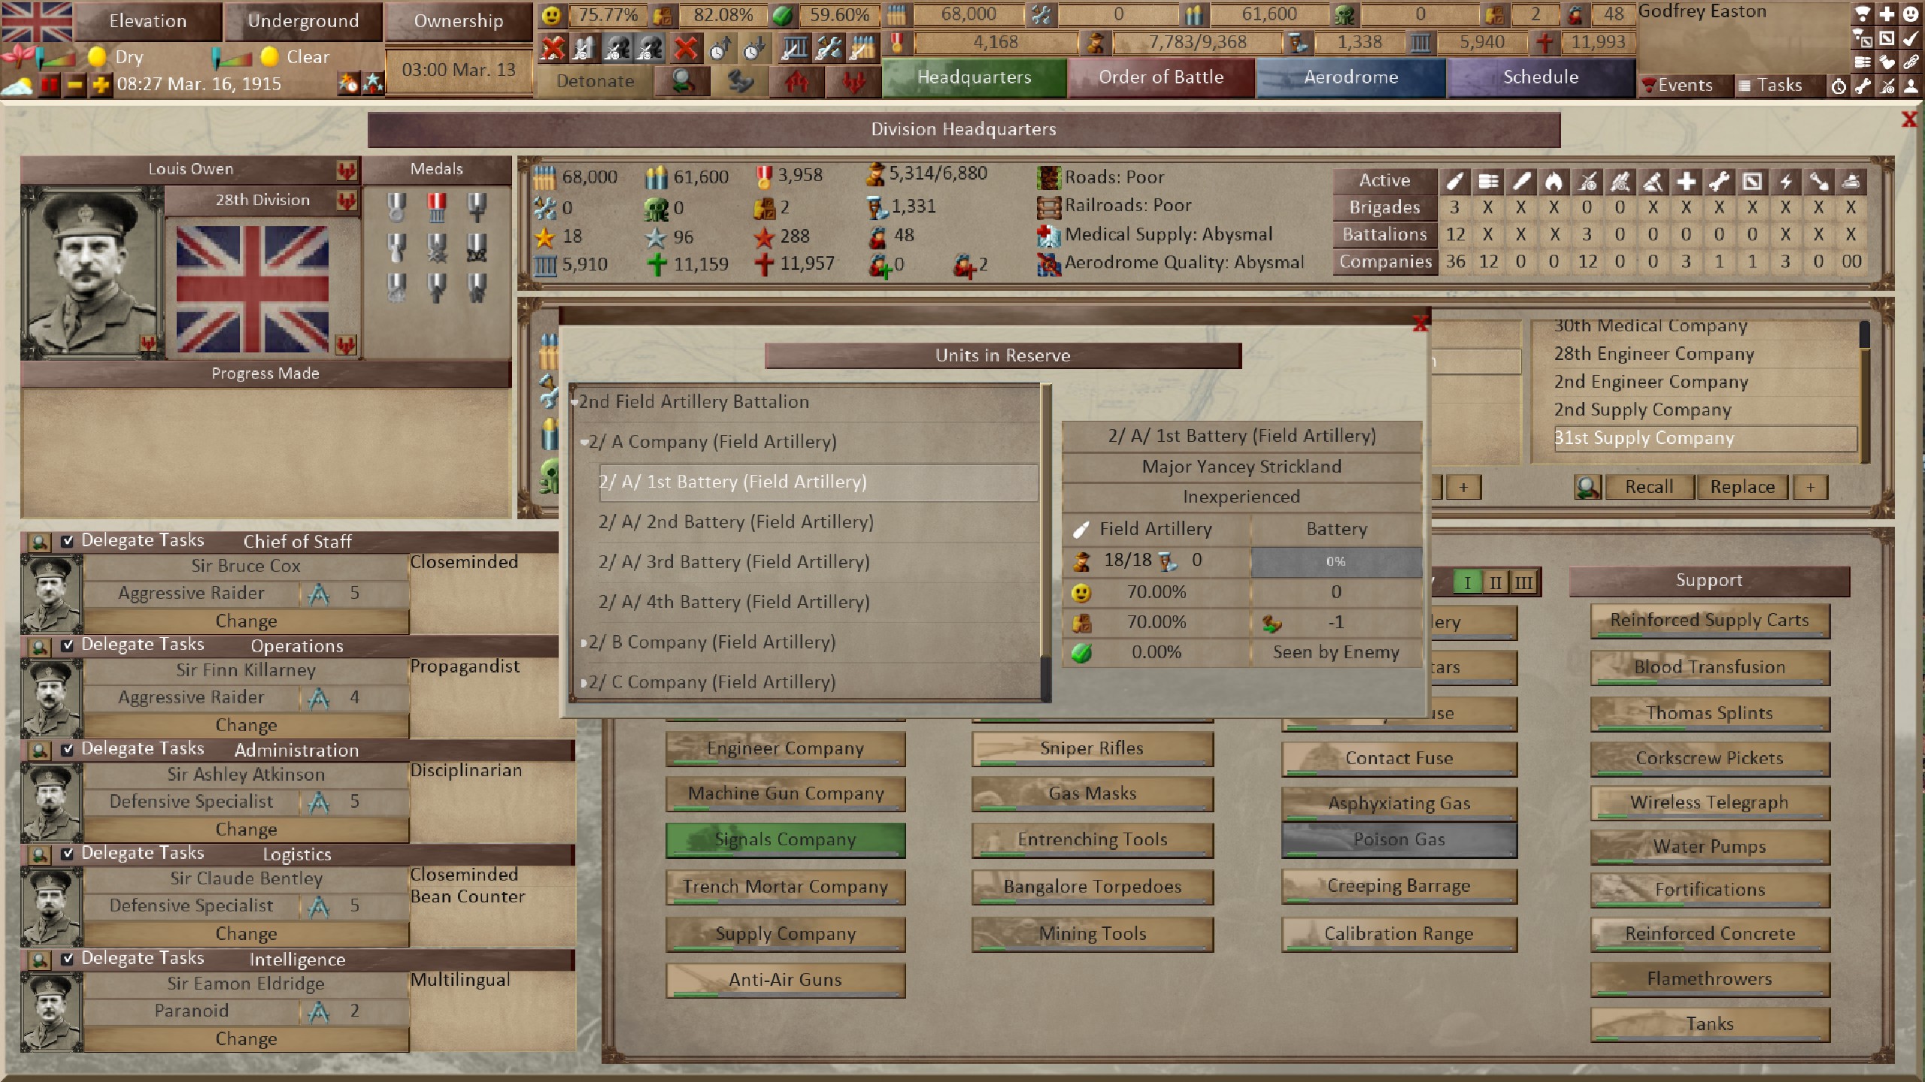The height and width of the screenshot is (1082, 1925).
Task: Toggle Delegate Tasks checkbox for Intelligence
Action: click(x=68, y=959)
